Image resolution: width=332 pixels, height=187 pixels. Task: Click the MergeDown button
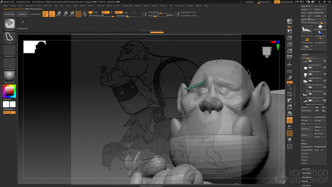[306, 147]
